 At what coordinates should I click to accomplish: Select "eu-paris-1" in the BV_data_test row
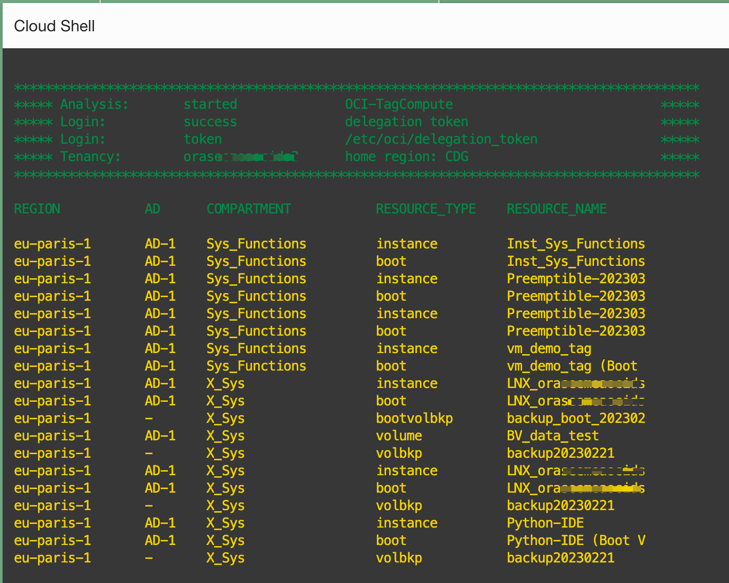click(x=52, y=436)
